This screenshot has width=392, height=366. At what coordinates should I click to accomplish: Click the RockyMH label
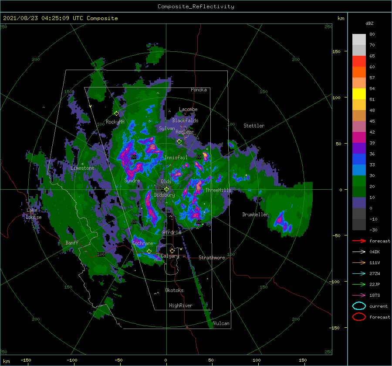tap(115, 122)
